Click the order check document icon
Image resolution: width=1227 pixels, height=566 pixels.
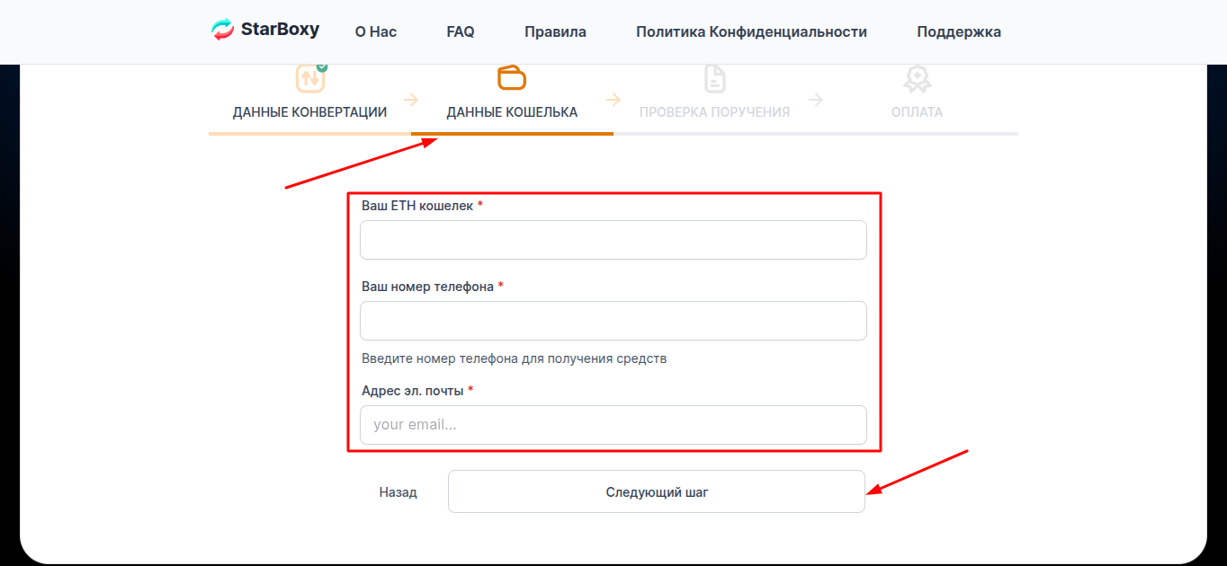coord(714,78)
